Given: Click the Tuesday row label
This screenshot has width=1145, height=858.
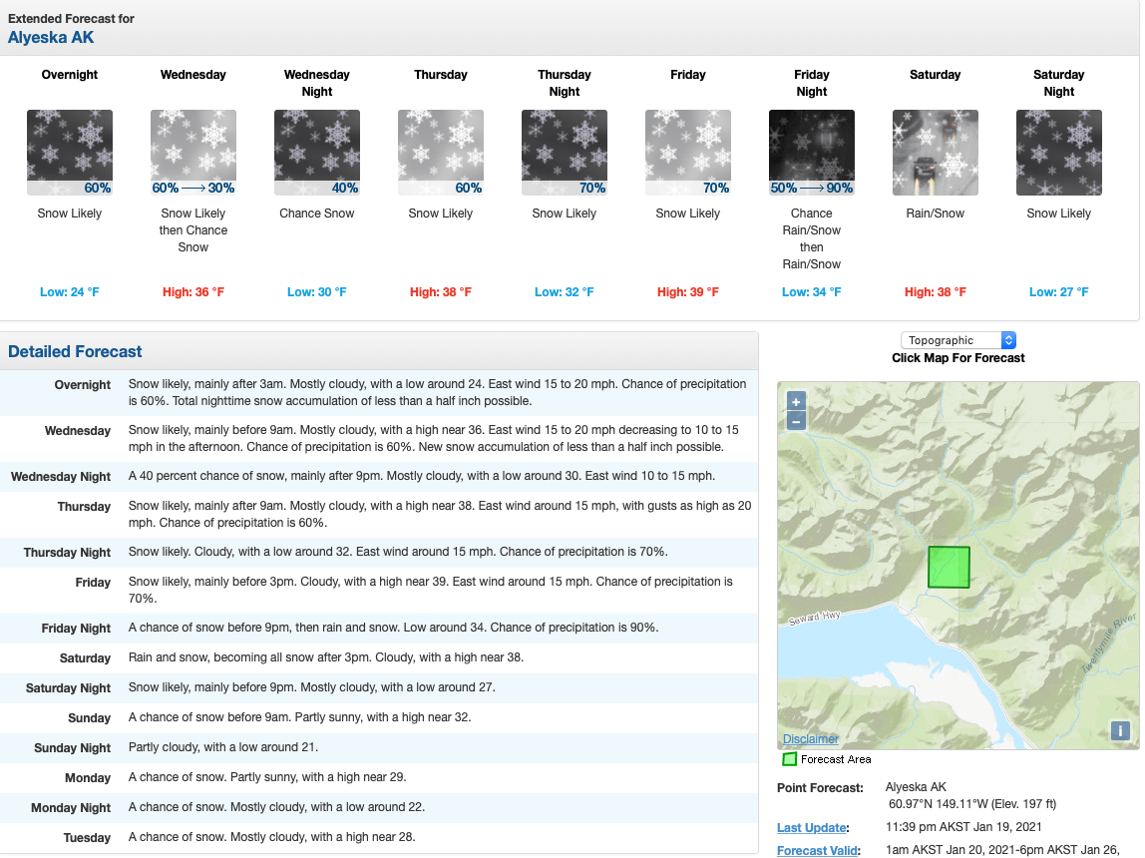Looking at the screenshot, I should point(87,838).
